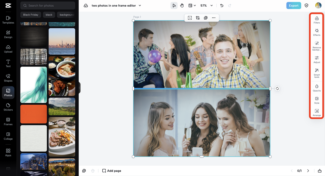Select the hand pan tool
325x176 pixels.
pyautogui.click(x=182, y=6)
